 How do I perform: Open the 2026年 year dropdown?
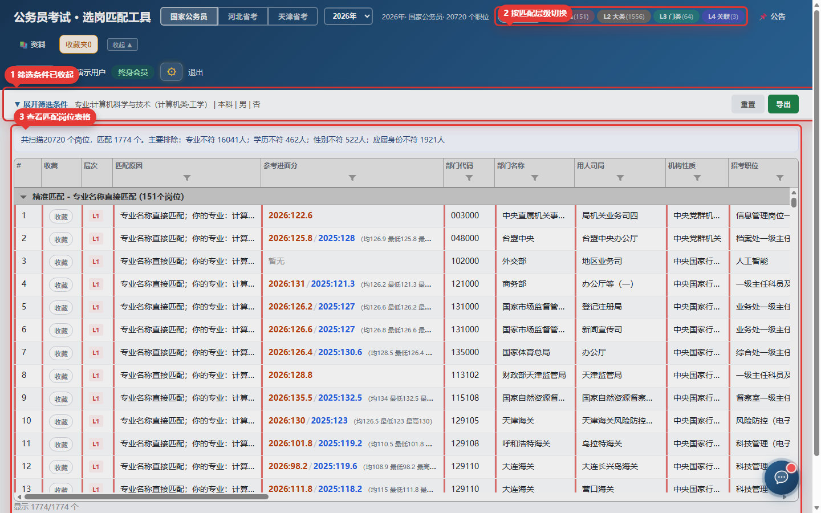click(x=348, y=17)
